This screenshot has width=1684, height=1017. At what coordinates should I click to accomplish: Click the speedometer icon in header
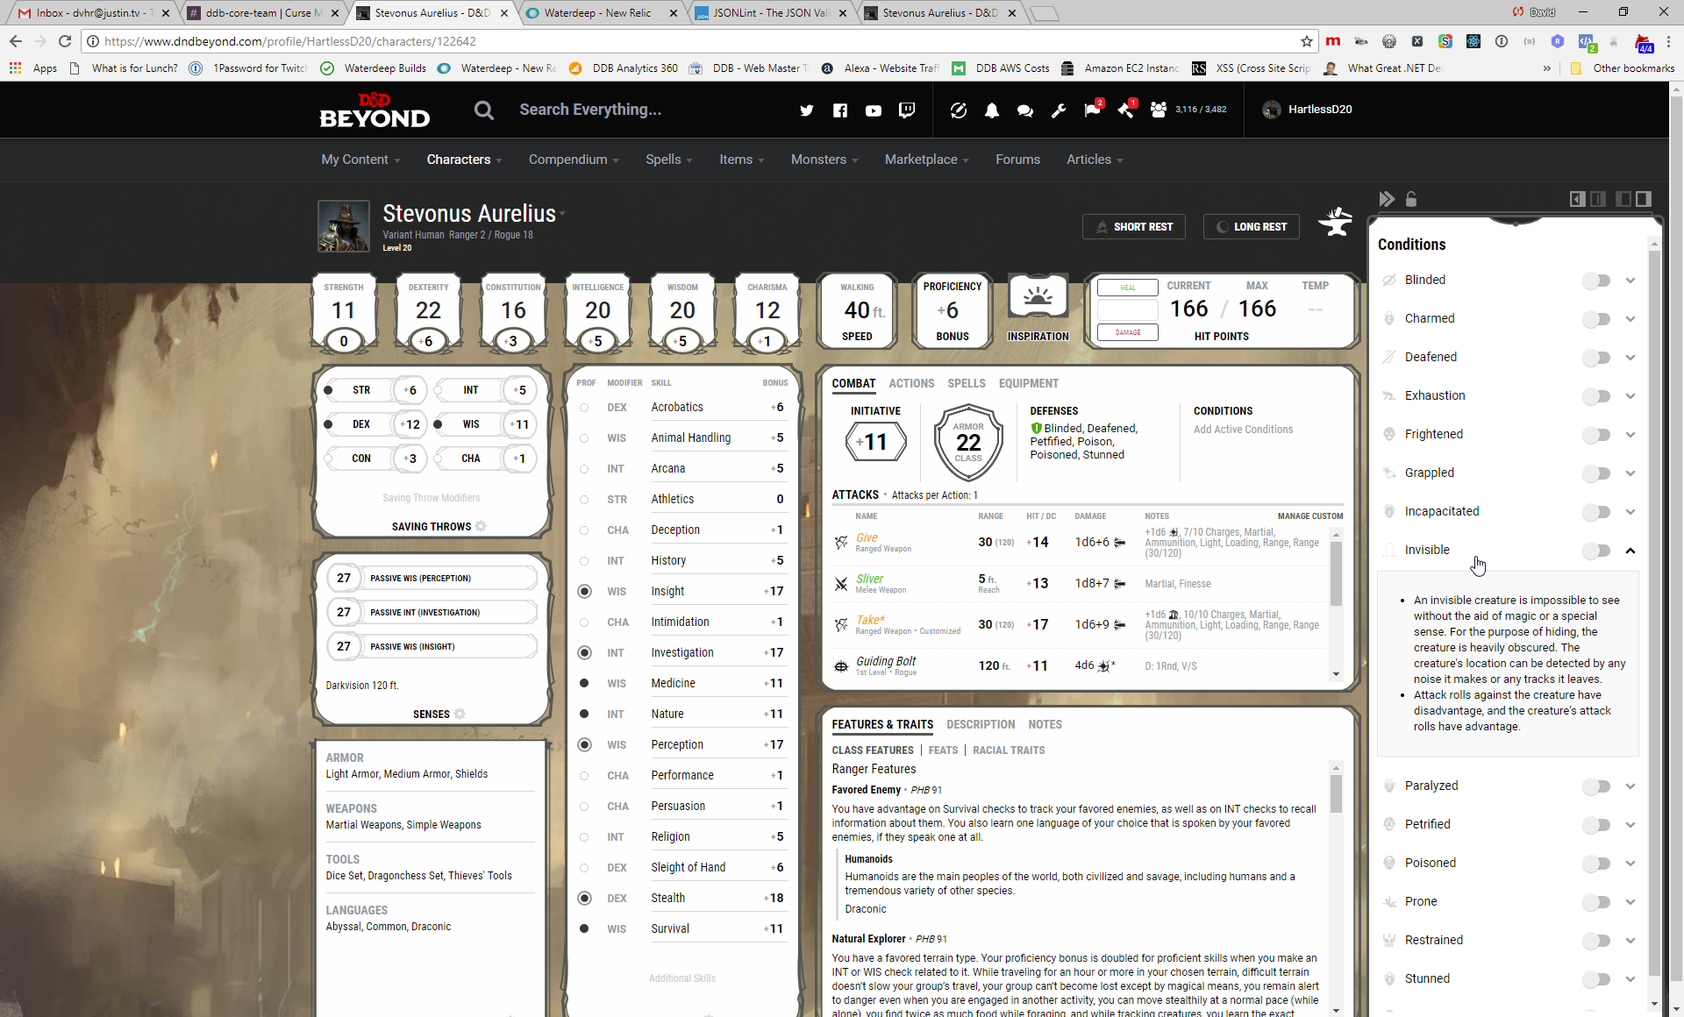tap(959, 110)
